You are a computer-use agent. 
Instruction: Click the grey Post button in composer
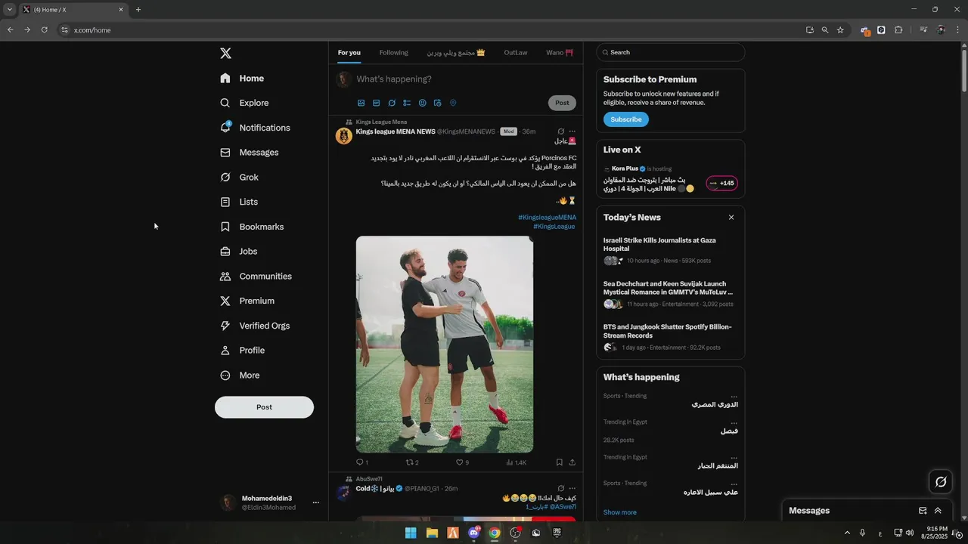pyautogui.click(x=562, y=103)
